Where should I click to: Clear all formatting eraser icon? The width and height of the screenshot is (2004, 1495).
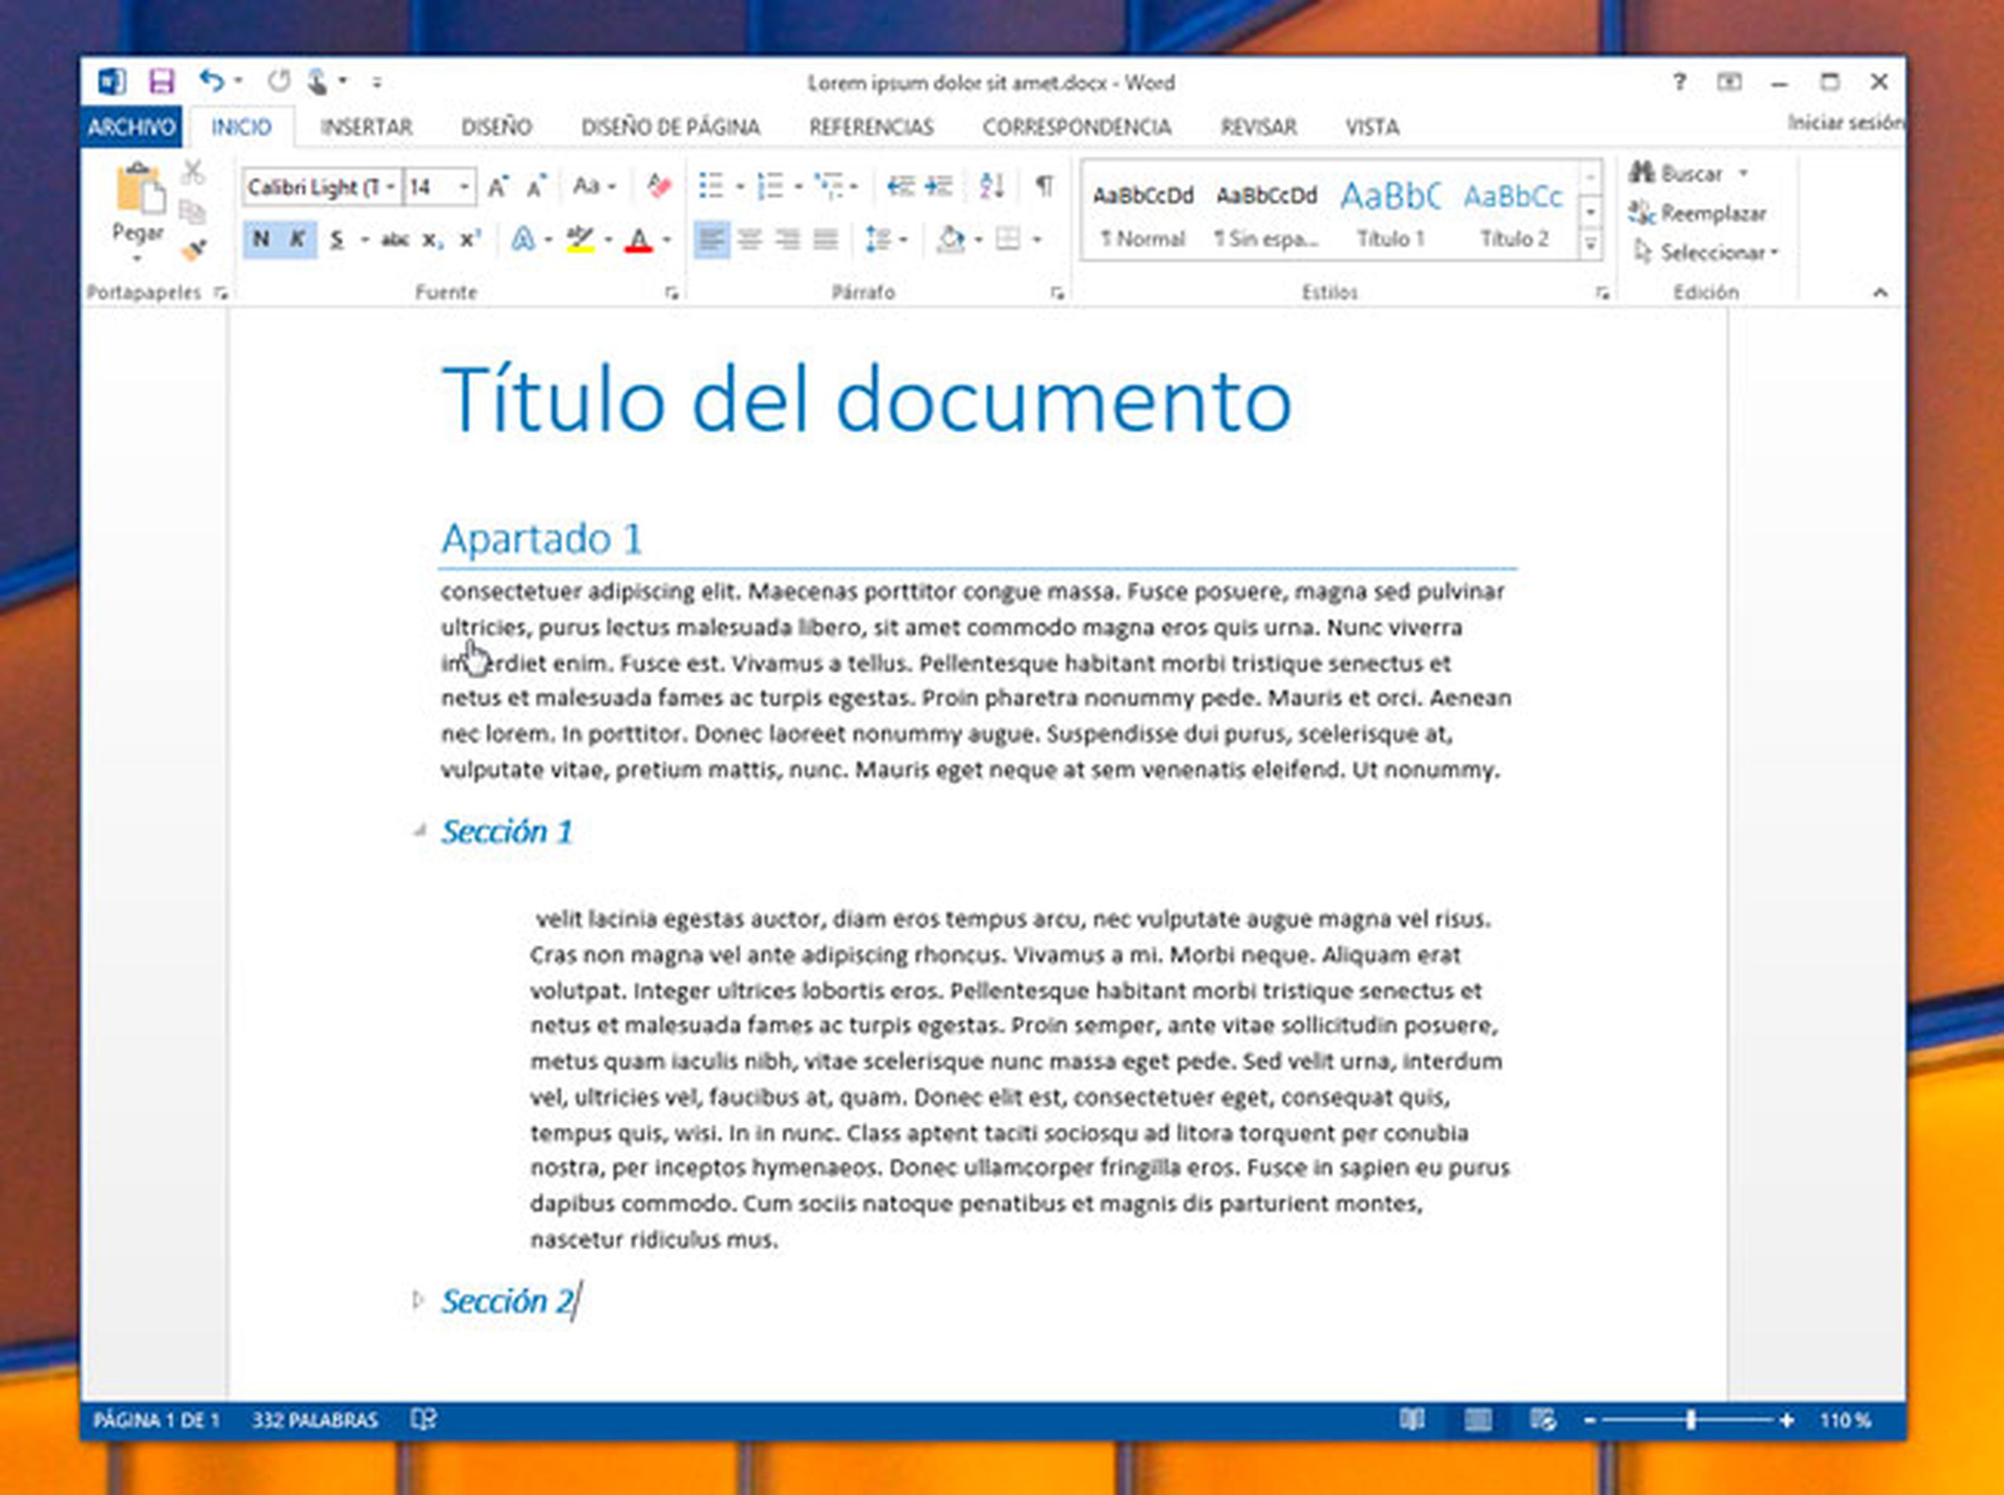point(659,186)
